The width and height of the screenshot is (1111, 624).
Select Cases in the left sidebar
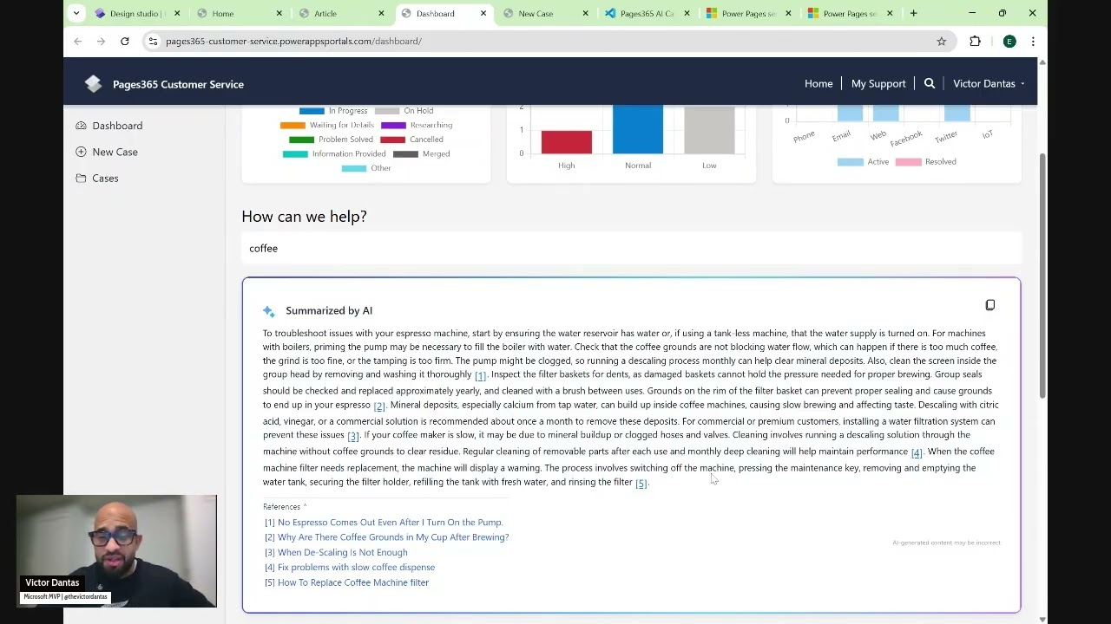(105, 178)
